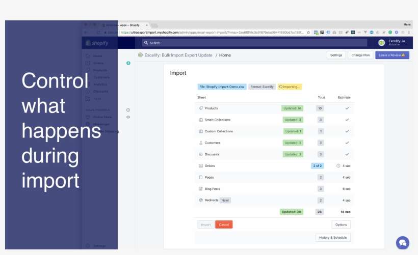Click the Discounts sheet icon
This screenshot has width=418, height=255.
pyautogui.click(x=201, y=154)
